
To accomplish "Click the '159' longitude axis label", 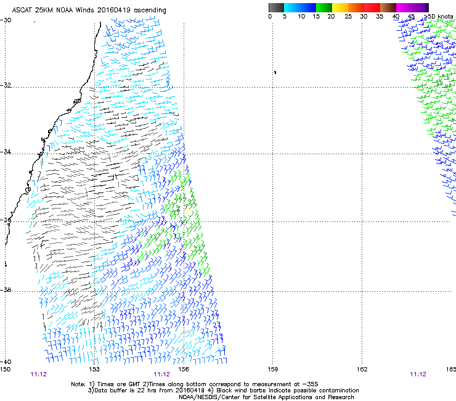I will coord(272,370).
